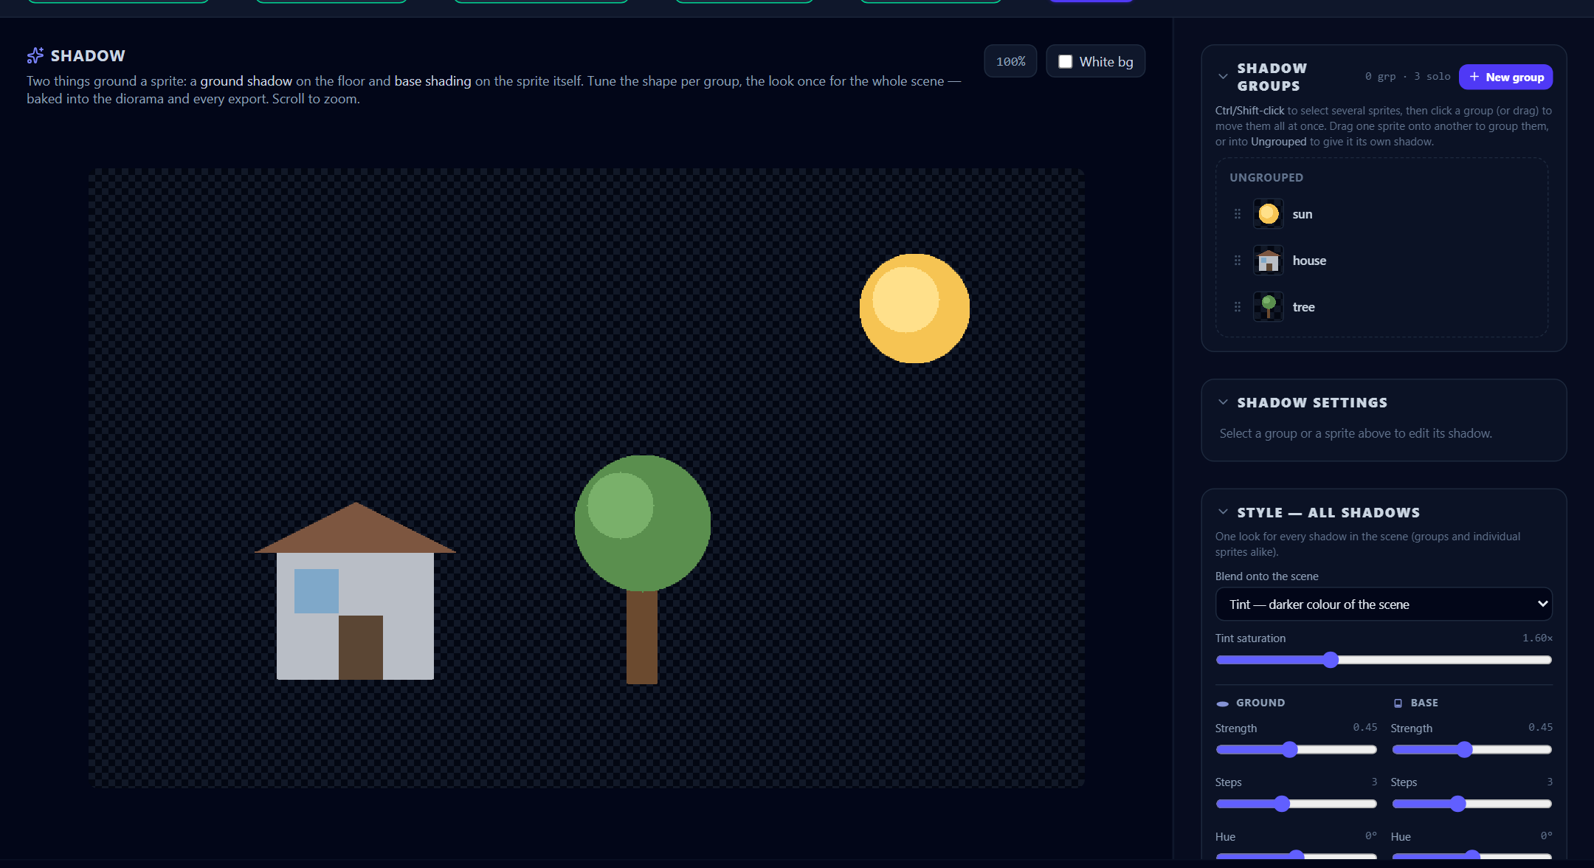This screenshot has width=1594, height=868.
Task: Click the Base Strength 0.45 value
Action: [1540, 728]
